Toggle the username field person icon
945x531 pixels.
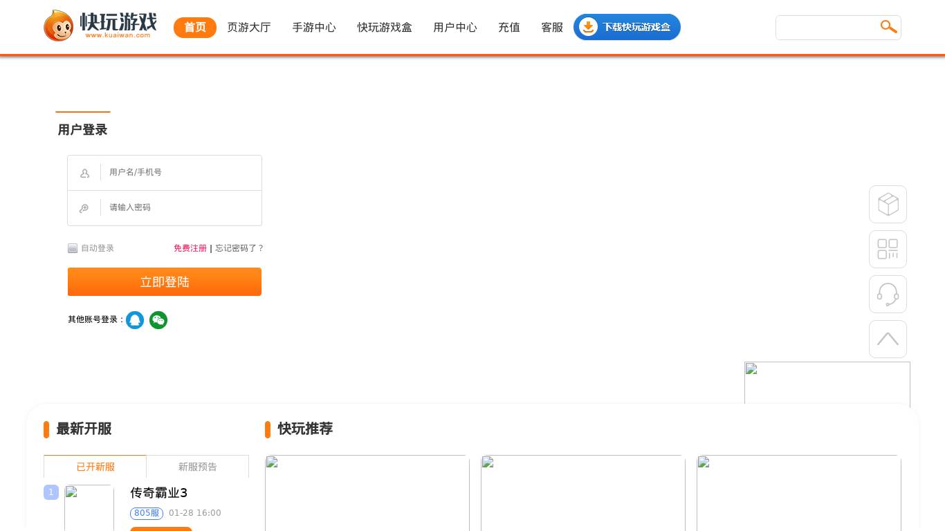(84, 173)
